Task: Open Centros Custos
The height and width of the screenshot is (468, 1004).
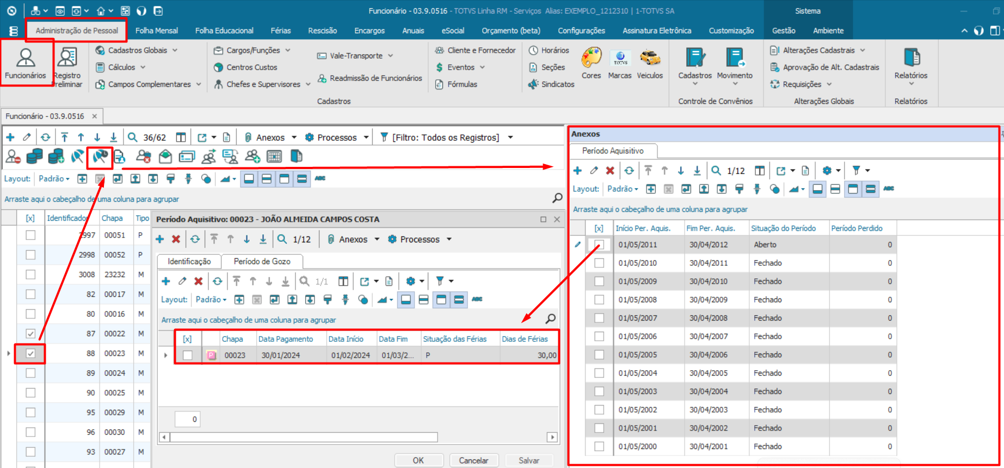Action: [245, 67]
